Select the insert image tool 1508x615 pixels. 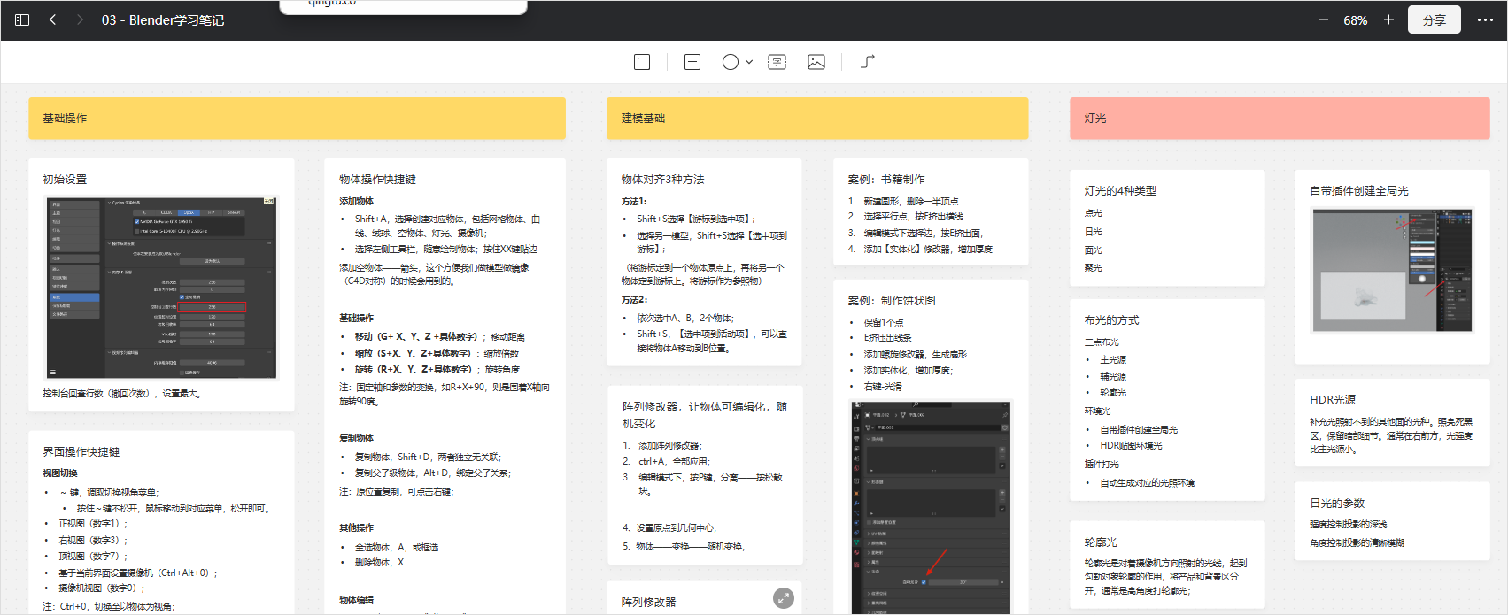coord(816,62)
